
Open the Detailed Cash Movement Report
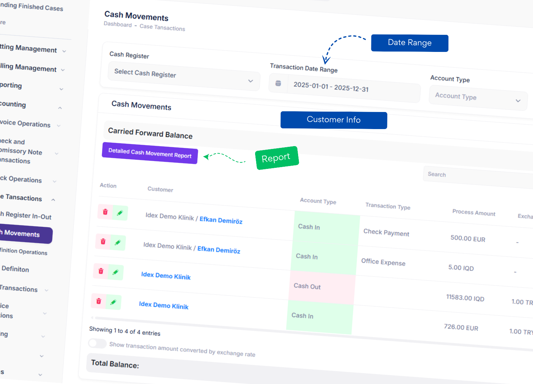(x=150, y=153)
